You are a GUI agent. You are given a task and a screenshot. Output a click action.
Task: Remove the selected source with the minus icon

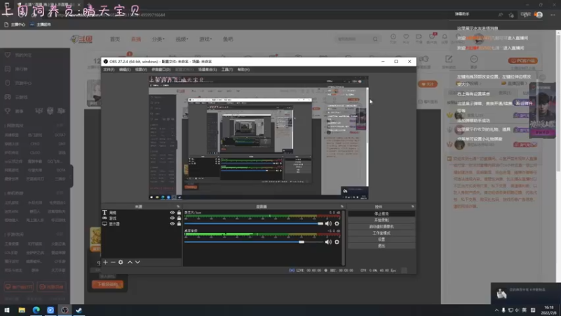tap(113, 262)
